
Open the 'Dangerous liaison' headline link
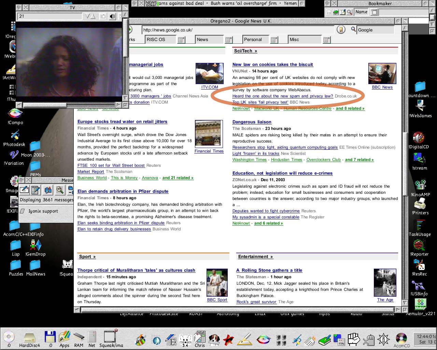point(252,122)
